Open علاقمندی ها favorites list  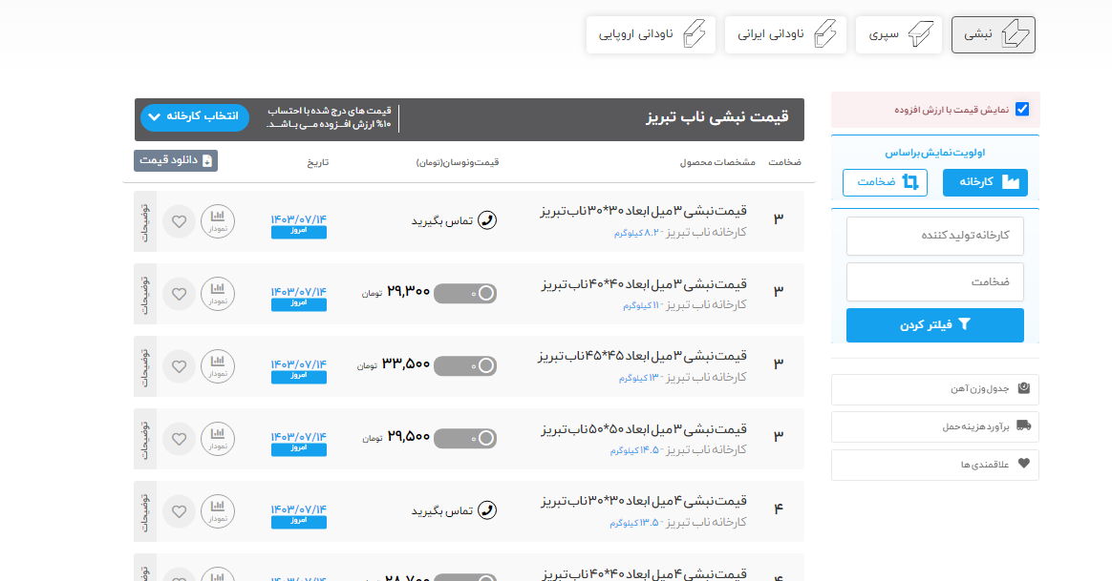[934, 465]
